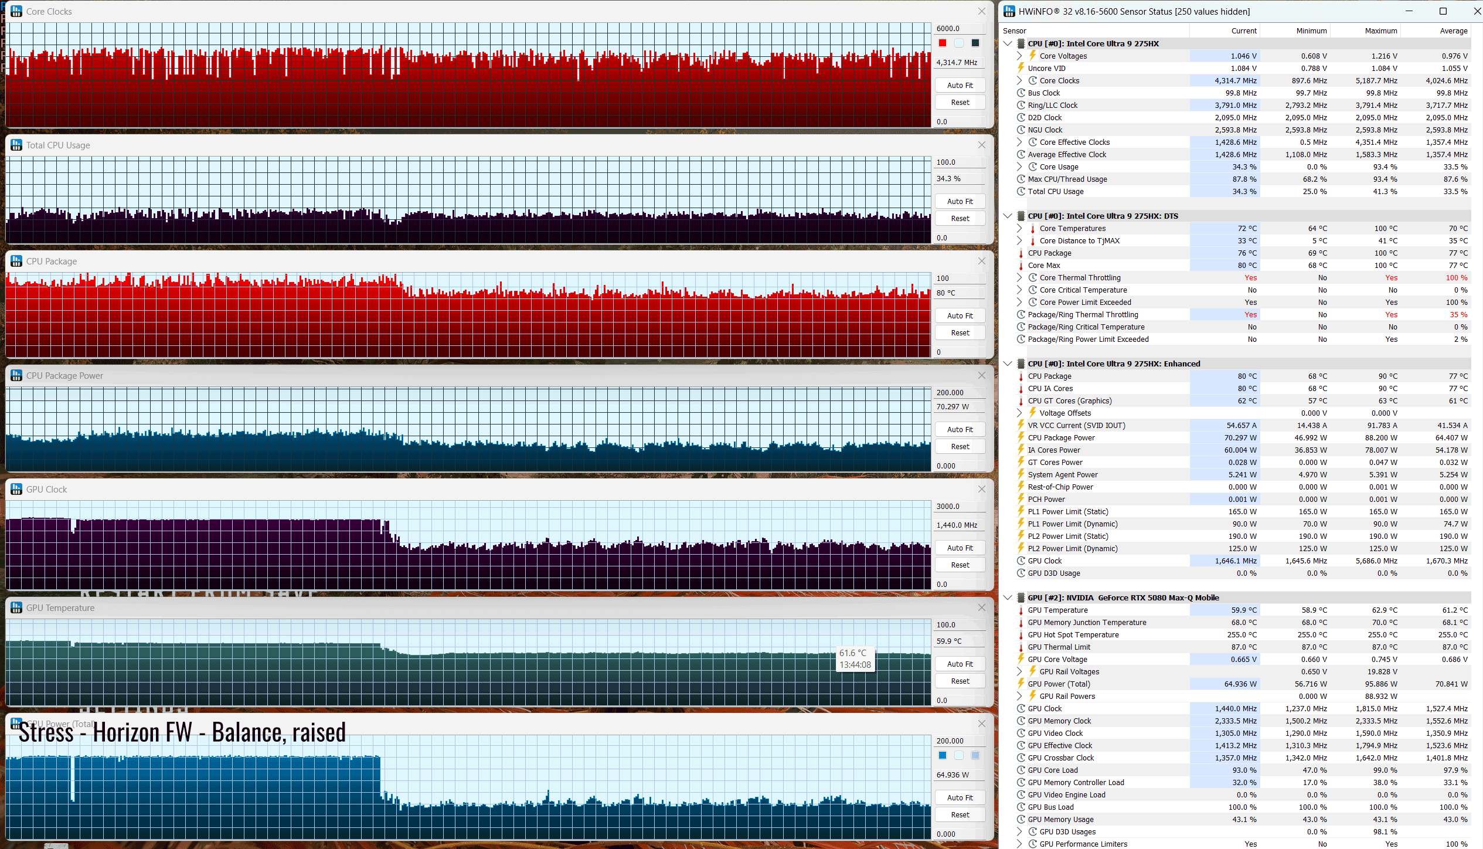The width and height of the screenshot is (1483, 849).
Task: Close the Core Clocks graph window
Action: click(982, 11)
